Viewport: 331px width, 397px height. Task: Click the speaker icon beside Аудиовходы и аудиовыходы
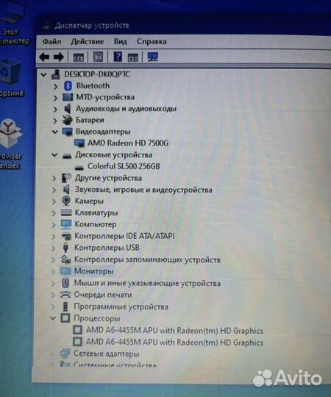point(68,109)
